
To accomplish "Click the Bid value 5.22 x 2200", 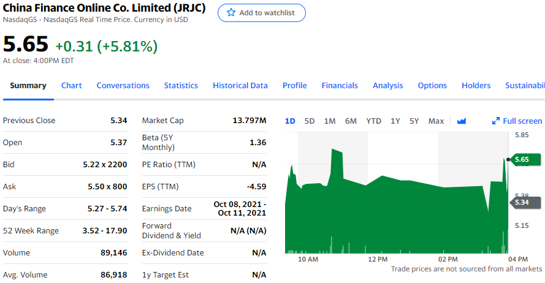I will [105, 165].
